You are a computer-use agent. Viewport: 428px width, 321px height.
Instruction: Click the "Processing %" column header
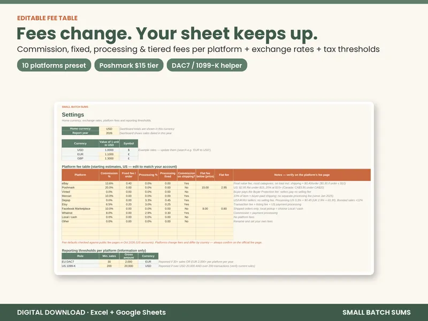[148, 175]
